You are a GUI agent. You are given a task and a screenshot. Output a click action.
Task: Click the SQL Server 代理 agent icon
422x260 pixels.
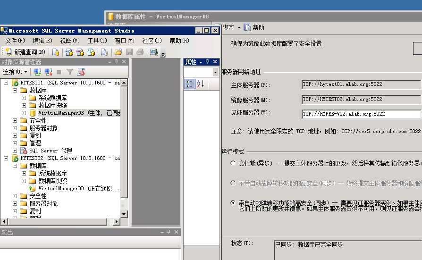coord(24,151)
